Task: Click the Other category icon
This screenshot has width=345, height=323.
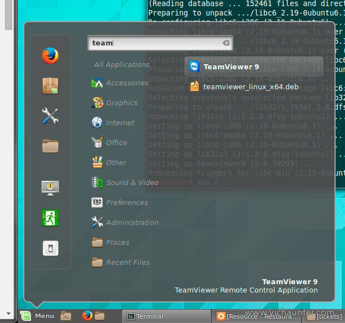Action: pyautogui.click(x=97, y=162)
